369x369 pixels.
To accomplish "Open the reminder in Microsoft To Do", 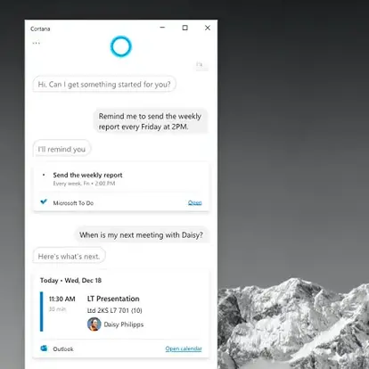I will (195, 202).
